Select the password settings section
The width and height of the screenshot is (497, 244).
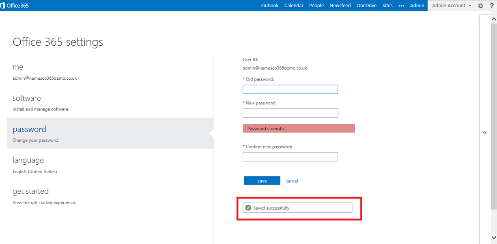[110, 133]
